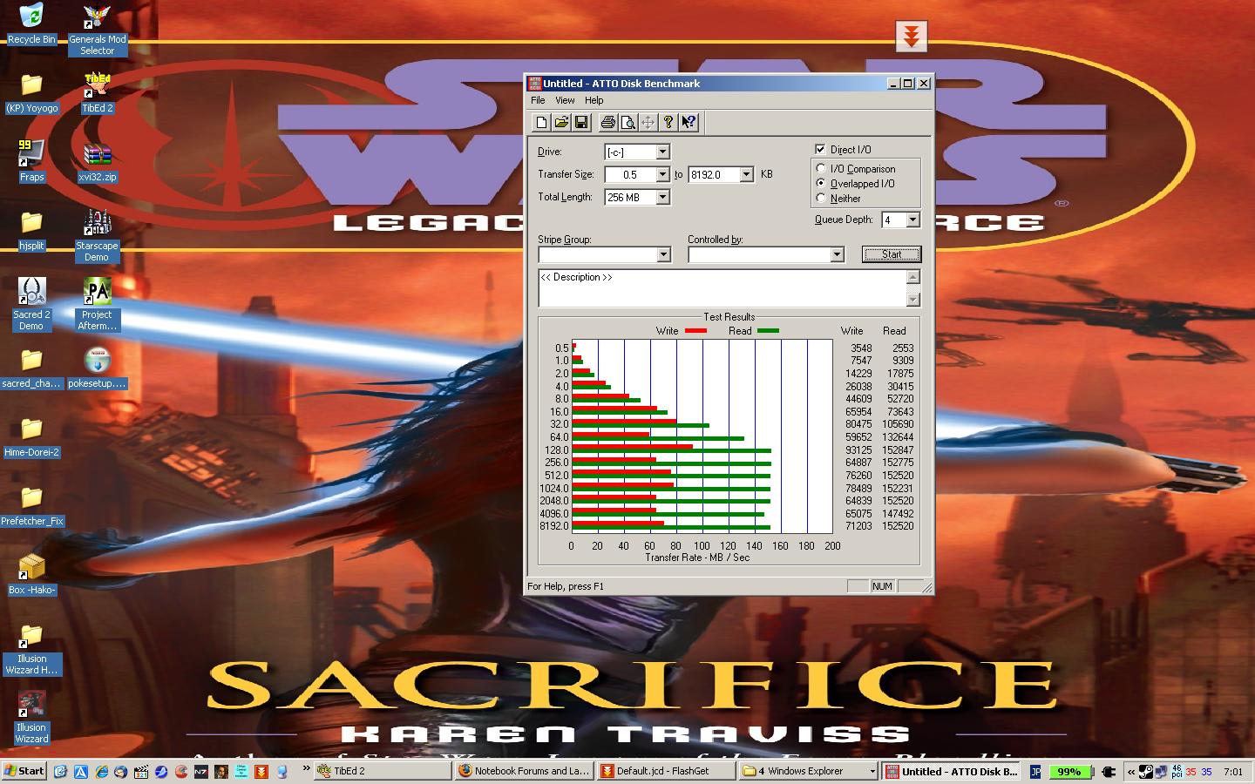Open the Stripe Group dropdown
Viewport: 1255px width, 784px height.
point(663,254)
